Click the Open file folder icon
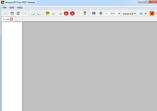The image size is (157, 111). (6, 13)
